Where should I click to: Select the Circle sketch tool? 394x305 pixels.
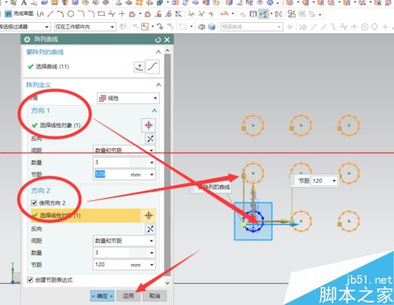click(71, 13)
